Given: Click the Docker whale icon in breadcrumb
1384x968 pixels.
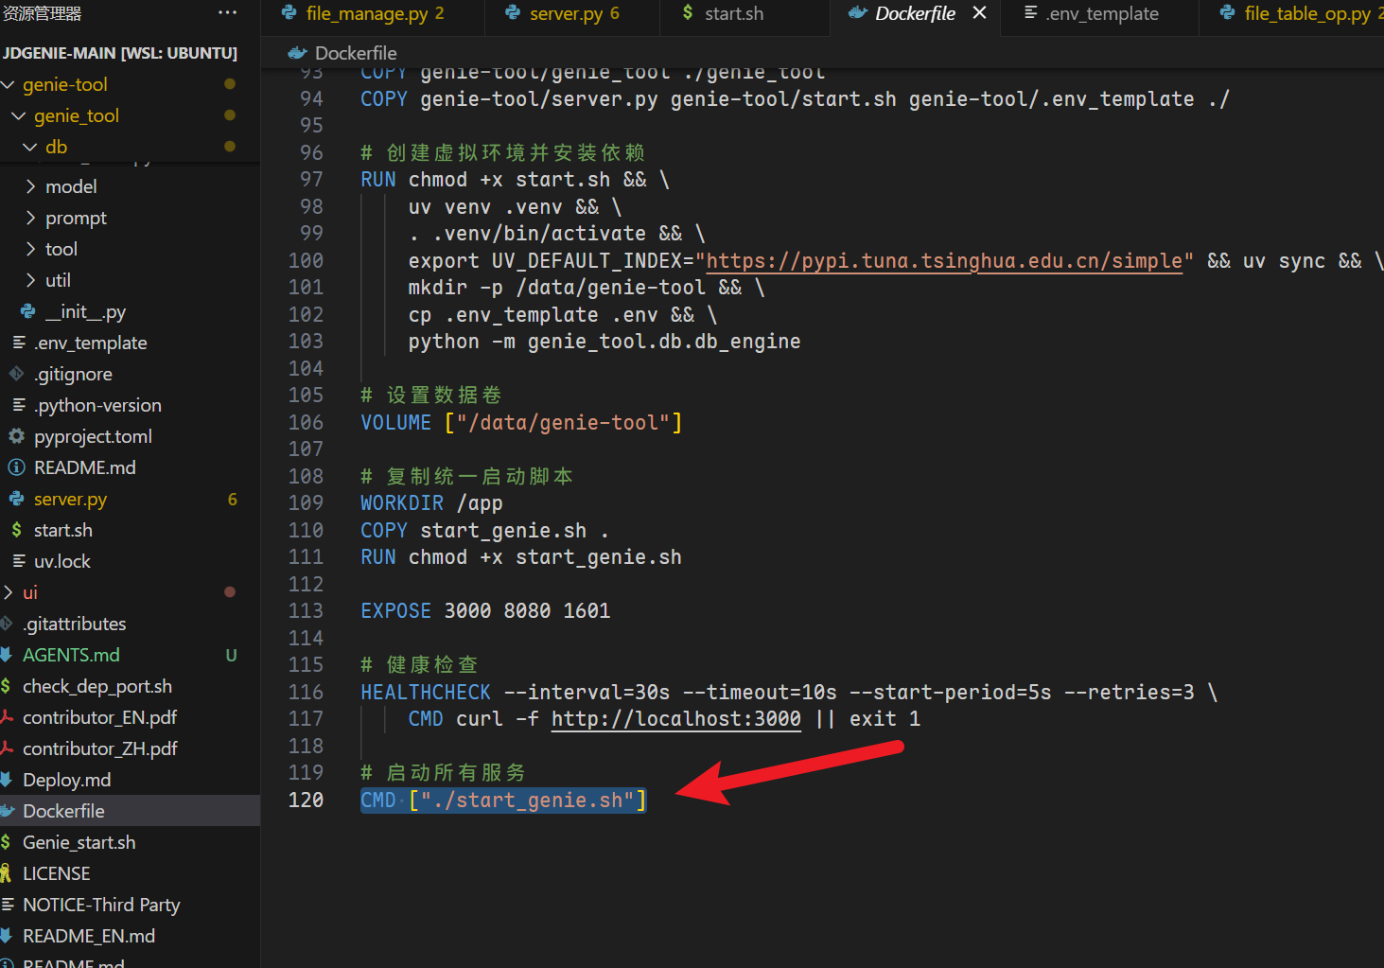Looking at the screenshot, I should (x=297, y=53).
